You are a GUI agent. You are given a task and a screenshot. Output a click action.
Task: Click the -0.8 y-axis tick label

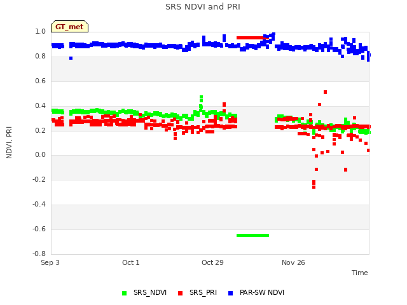(x=39, y=254)
